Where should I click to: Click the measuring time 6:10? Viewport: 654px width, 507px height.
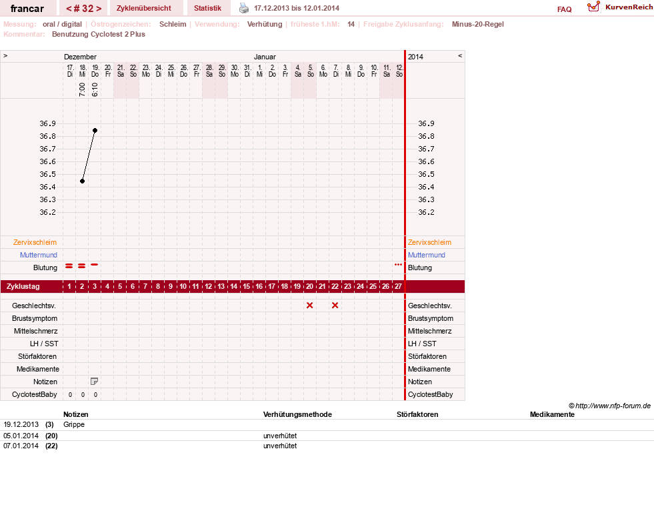pyautogui.click(x=95, y=89)
